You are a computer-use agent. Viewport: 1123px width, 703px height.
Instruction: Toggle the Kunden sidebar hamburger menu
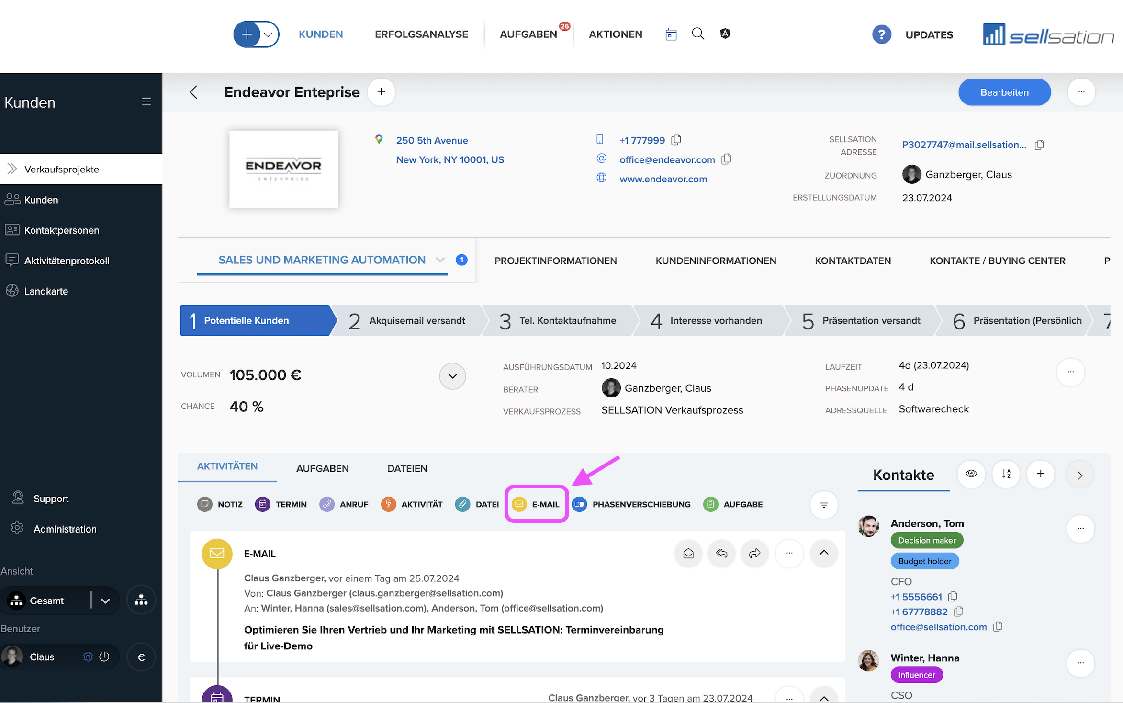[146, 102]
